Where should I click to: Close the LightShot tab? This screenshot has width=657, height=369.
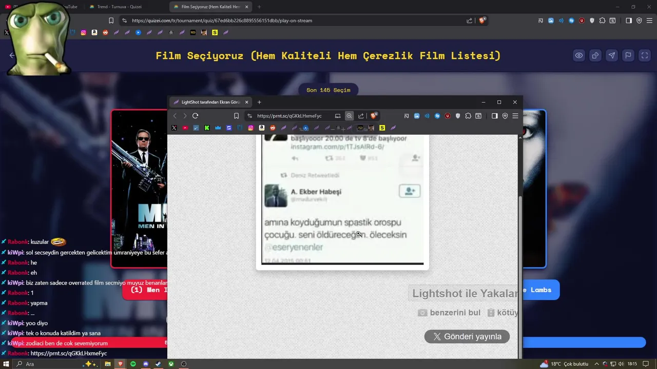(x=246, y=102)
